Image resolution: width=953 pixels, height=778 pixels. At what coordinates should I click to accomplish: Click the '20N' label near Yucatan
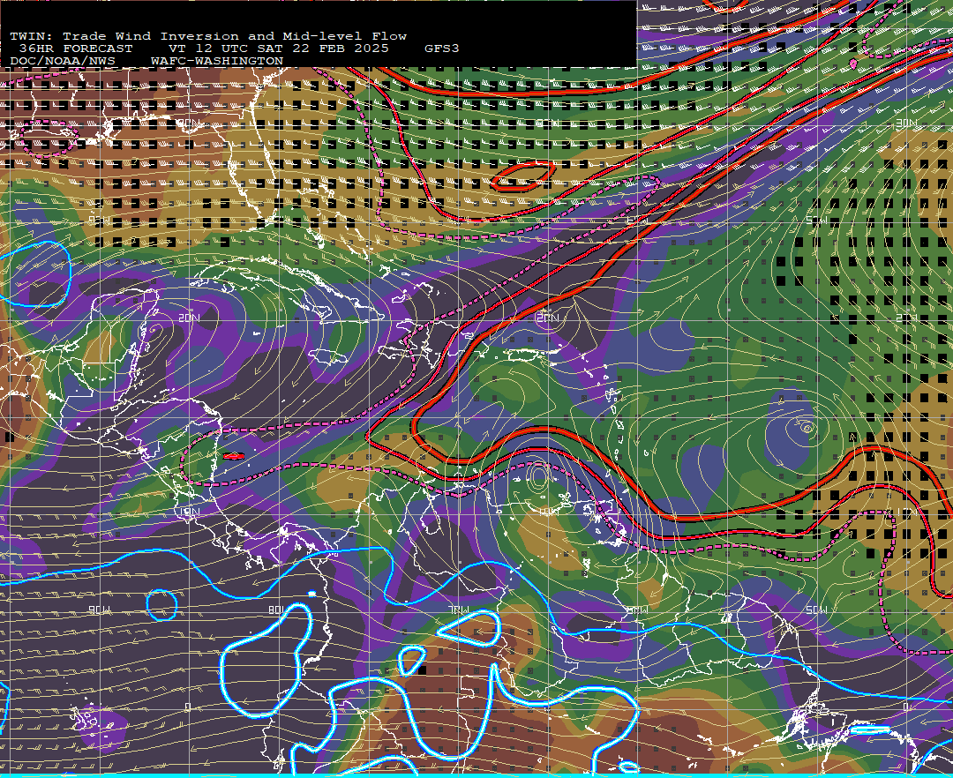tap(189, 318)
